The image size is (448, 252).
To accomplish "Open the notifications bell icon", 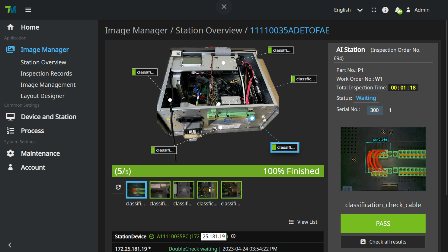I will [x=398, y=10].
